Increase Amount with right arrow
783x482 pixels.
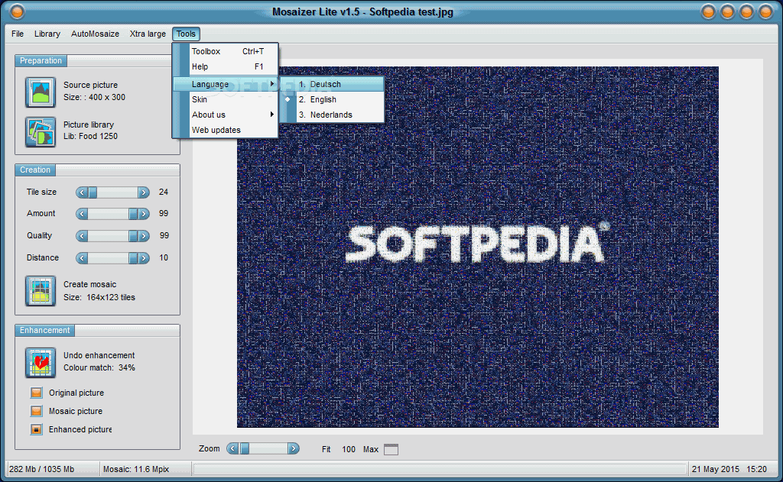point(144,214)
